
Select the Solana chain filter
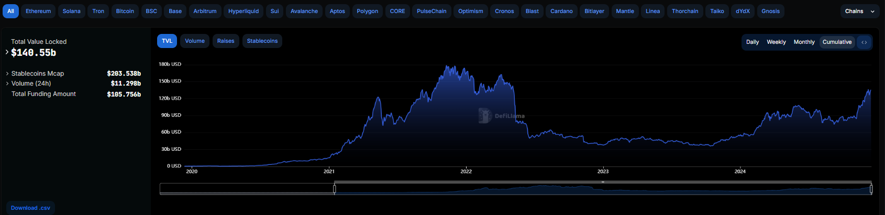[72, 11]
